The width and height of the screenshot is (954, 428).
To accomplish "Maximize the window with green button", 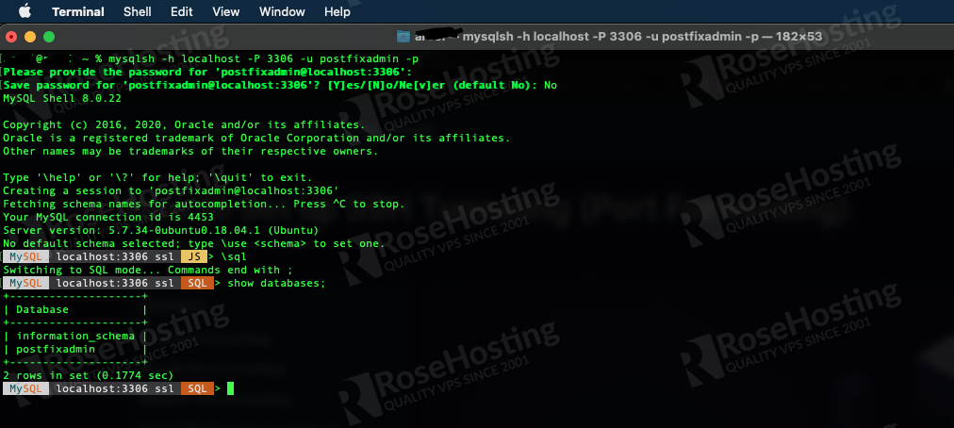I will 49,37.
